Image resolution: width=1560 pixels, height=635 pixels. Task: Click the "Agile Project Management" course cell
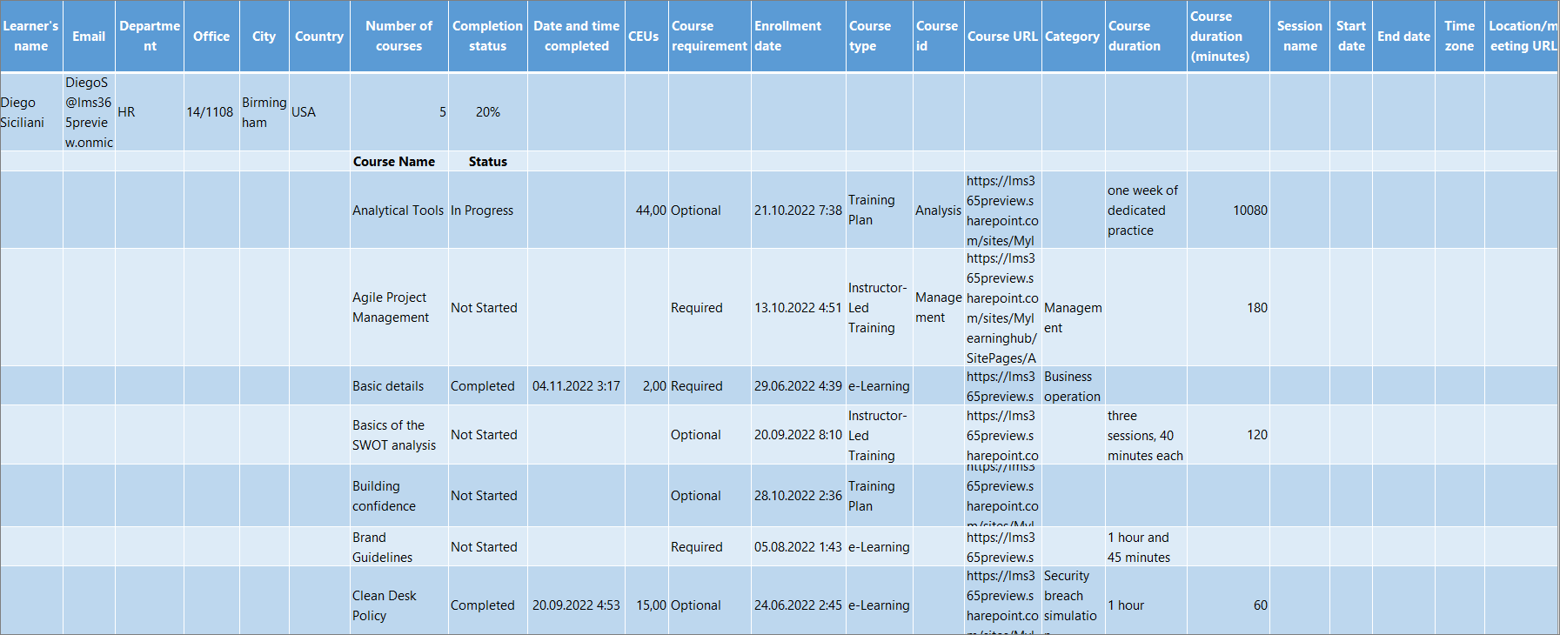391,308
